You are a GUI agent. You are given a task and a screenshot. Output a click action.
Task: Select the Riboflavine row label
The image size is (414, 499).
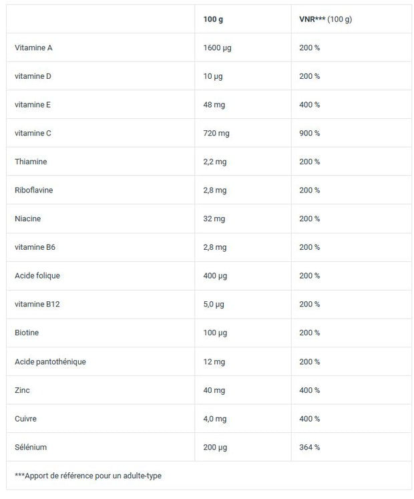[34, 190]
